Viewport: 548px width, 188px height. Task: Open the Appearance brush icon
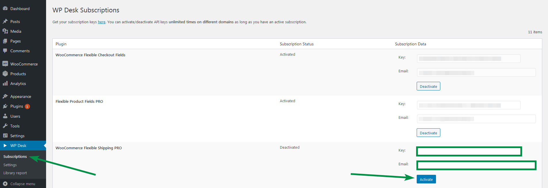pyautogui.click(x=5, y=96)
